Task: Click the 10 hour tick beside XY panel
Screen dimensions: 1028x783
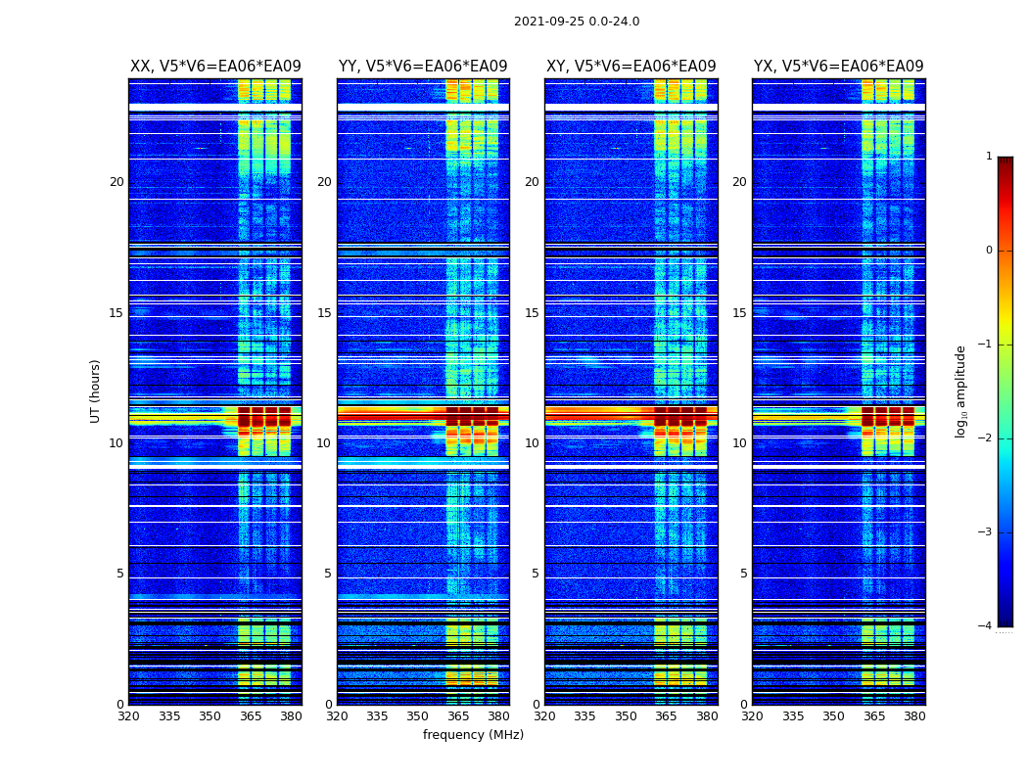Action: 535,443
